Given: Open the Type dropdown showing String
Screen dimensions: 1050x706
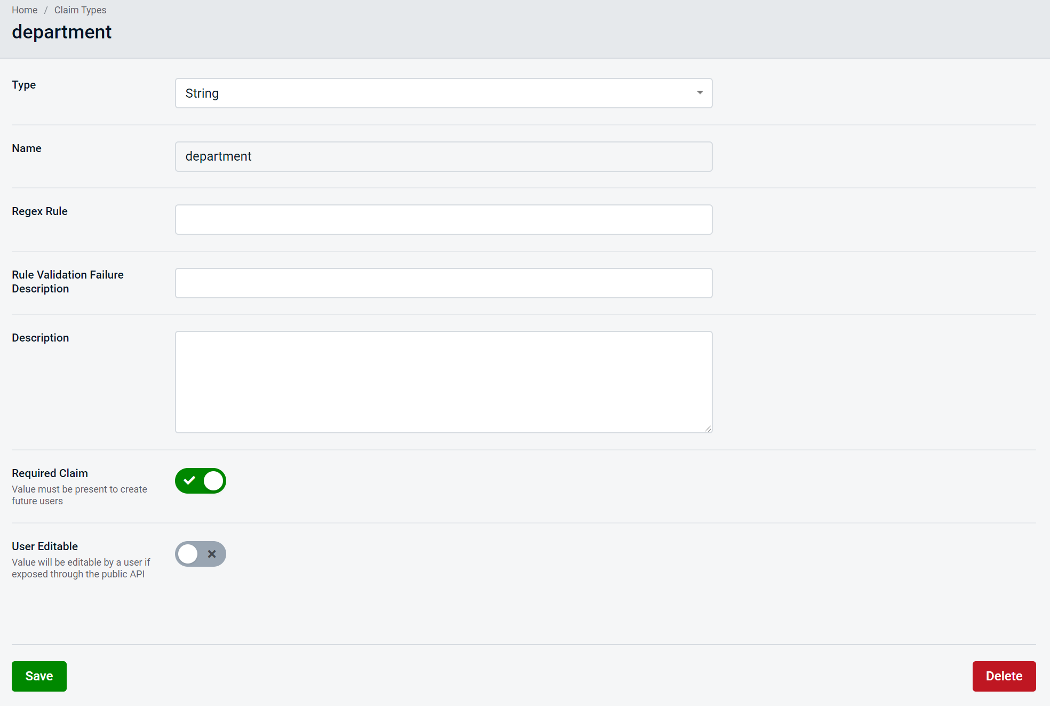Looking at the screenshot, I should [x=437, y=93].
